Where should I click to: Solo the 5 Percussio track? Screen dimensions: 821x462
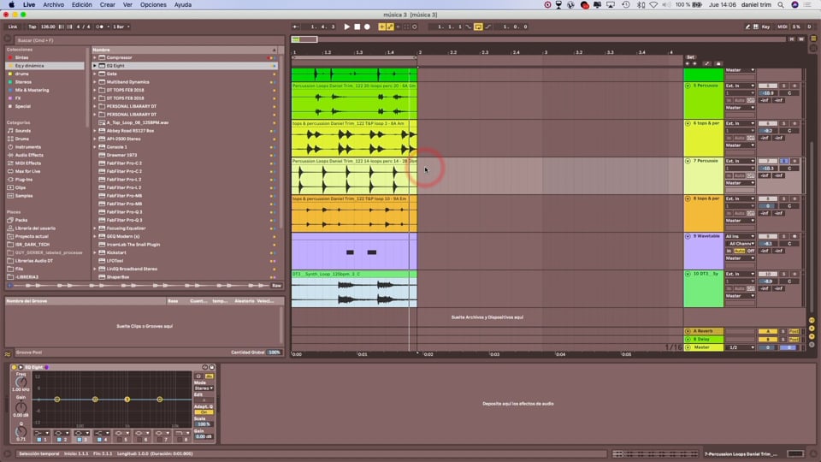pos(784,86)
